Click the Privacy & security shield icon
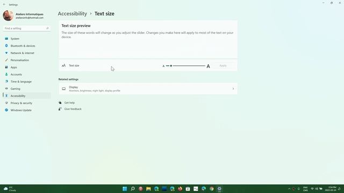Screen dimensions: 344x193 [x=6, y=103]
